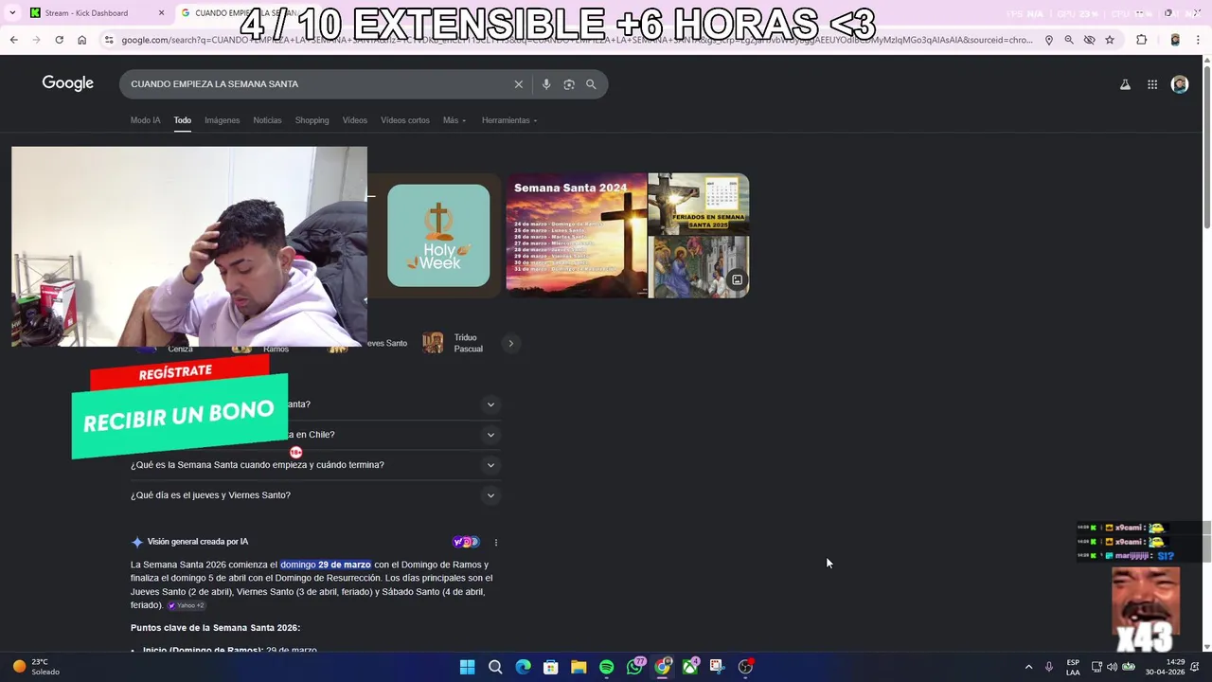1212x682 pixels.
Task: Click highlighted text 'domingo 29 de marzo'
Action: [326, 565]
